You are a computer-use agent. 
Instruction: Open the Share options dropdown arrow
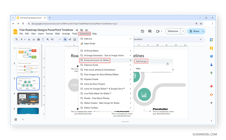click(x=203, y=31)
